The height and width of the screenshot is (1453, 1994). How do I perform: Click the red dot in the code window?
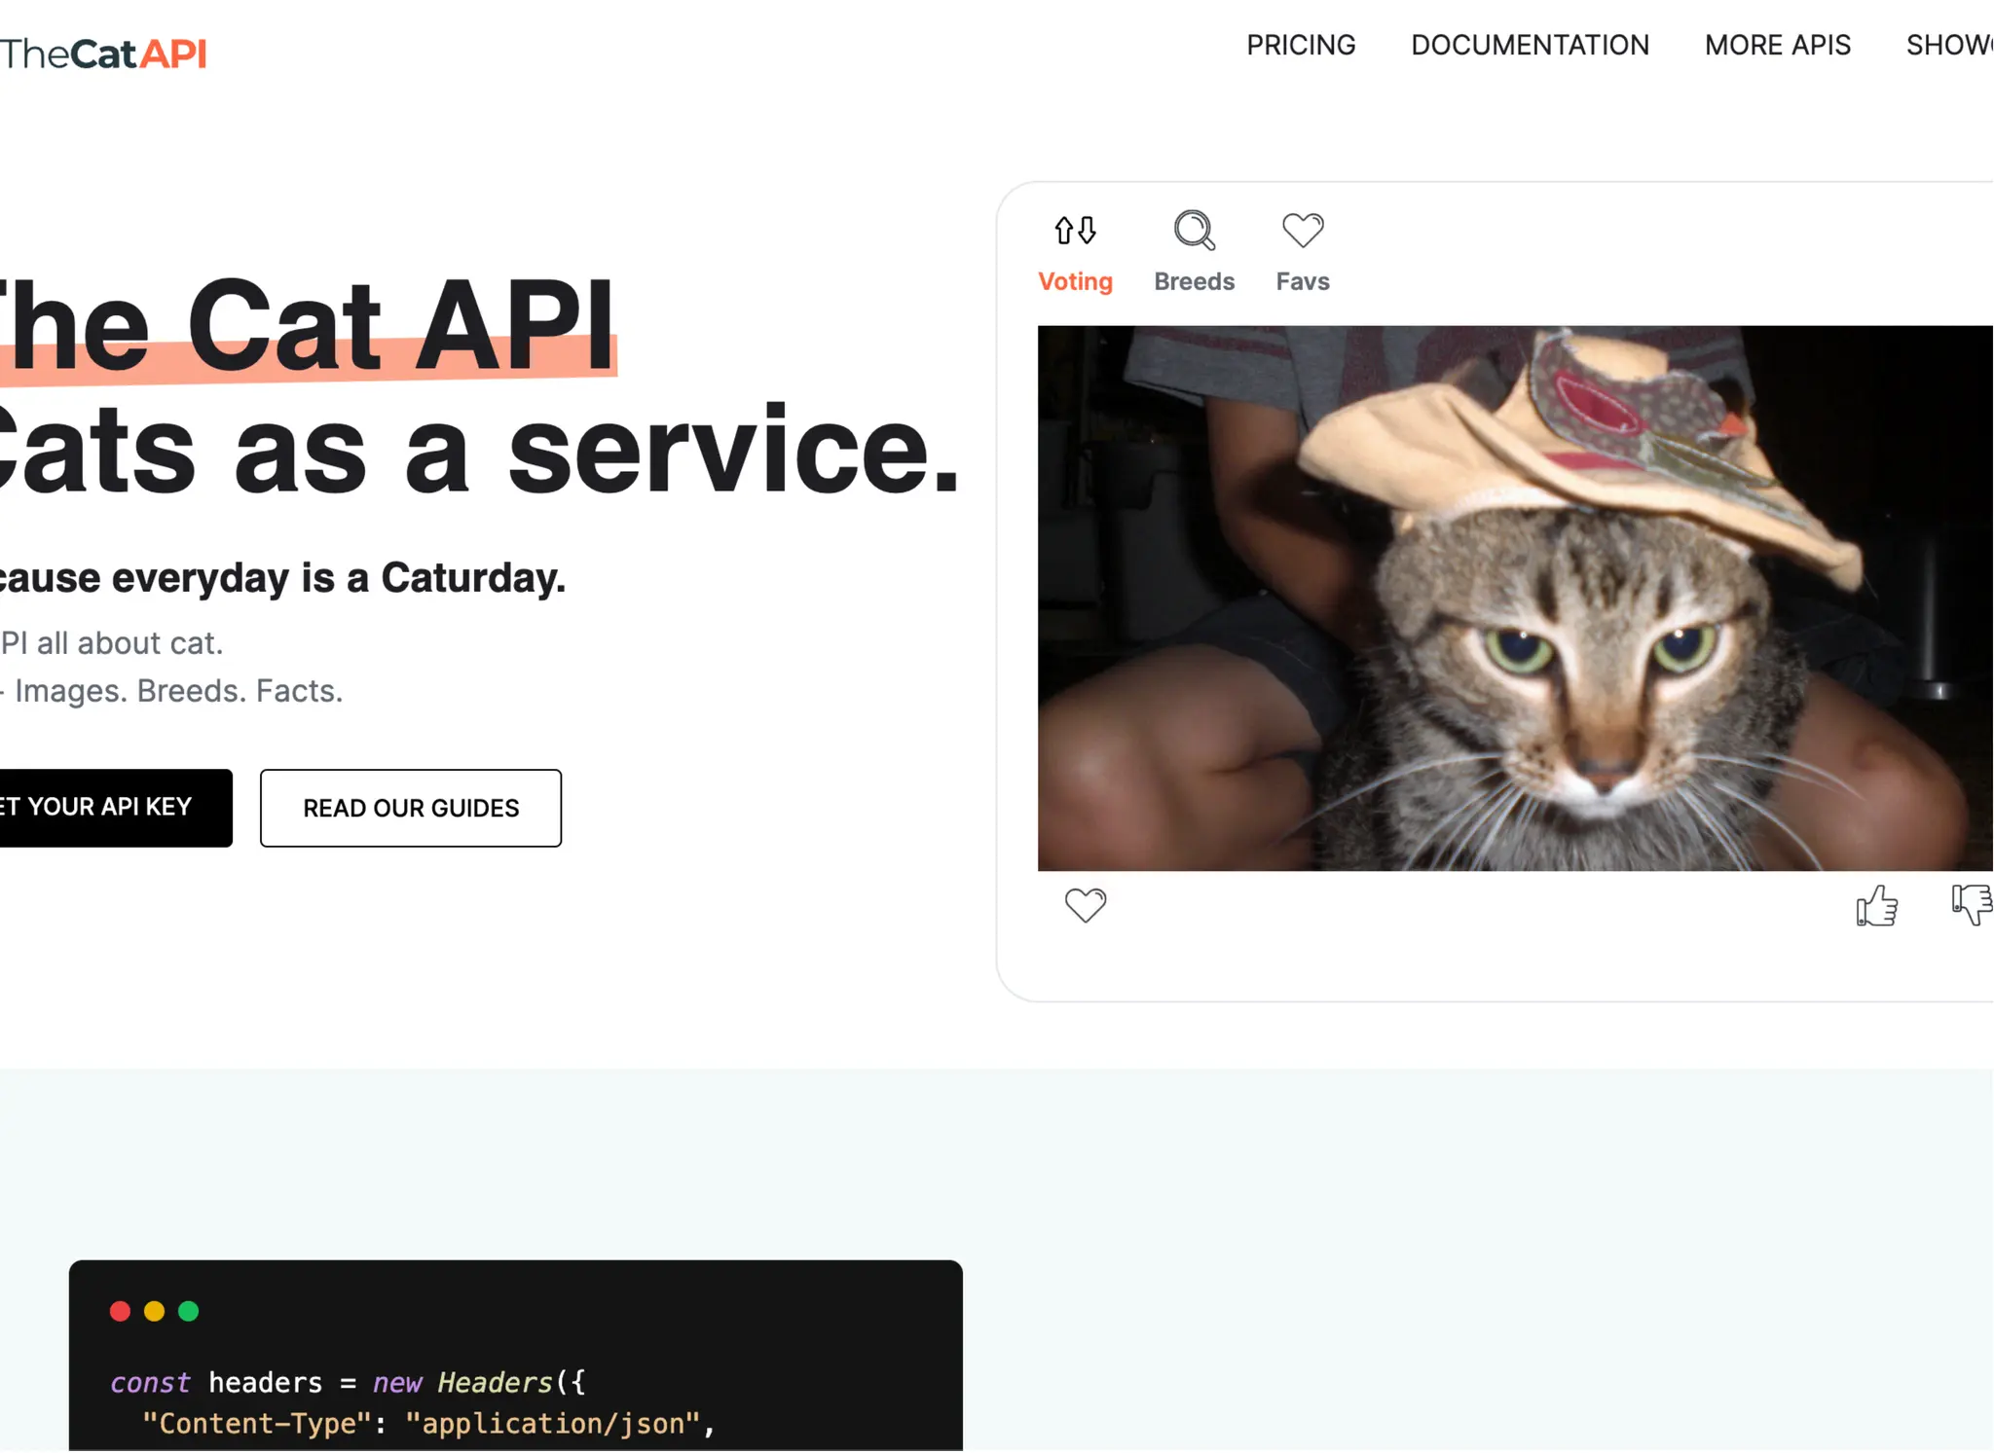(x=121, y=1311)
